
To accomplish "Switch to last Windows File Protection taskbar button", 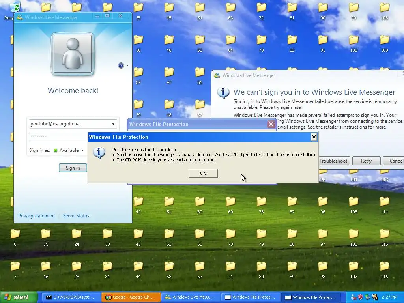I will (310, 297).
